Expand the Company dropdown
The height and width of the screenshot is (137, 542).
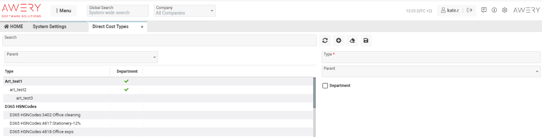[x=185, y=11]
